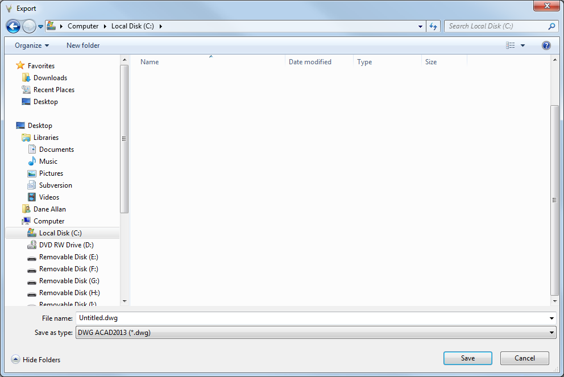The width and height of the screenshot is (564, 377).
Task: Click the Refresh button beside address bar
Action: pos(433,26)
